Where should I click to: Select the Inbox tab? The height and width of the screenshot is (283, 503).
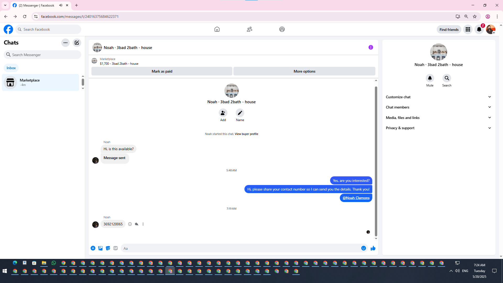(x=11, y=68)
